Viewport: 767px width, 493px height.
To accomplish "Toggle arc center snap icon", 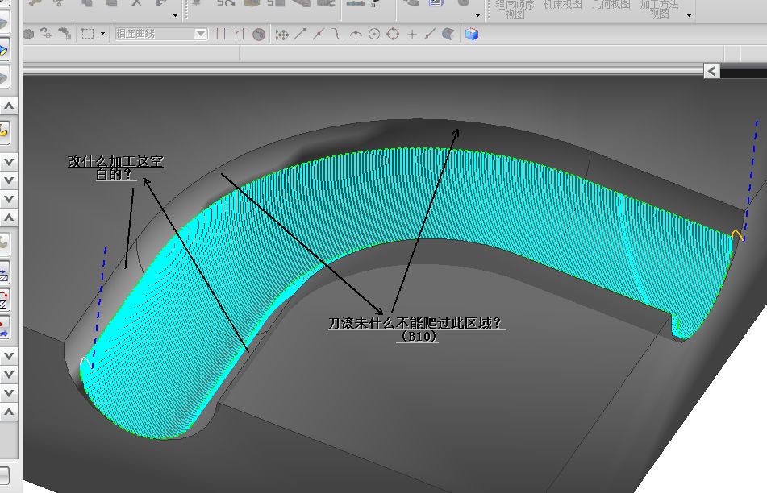I will coord(374,34).
